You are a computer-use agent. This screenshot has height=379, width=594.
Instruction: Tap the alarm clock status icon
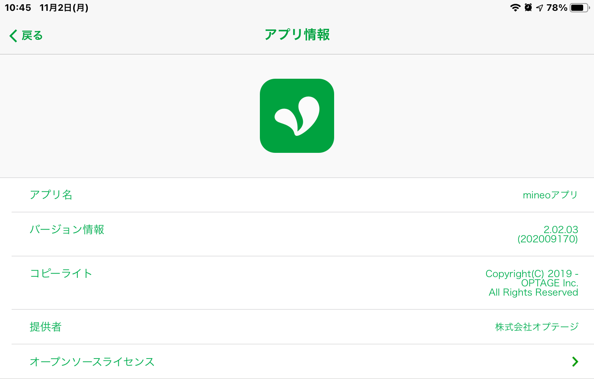(528, 8)
